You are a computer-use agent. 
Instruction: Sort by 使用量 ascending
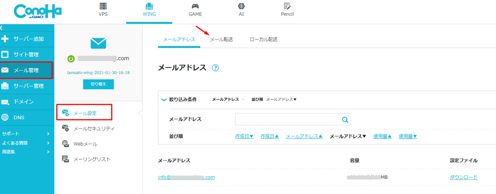coord(382,137)
